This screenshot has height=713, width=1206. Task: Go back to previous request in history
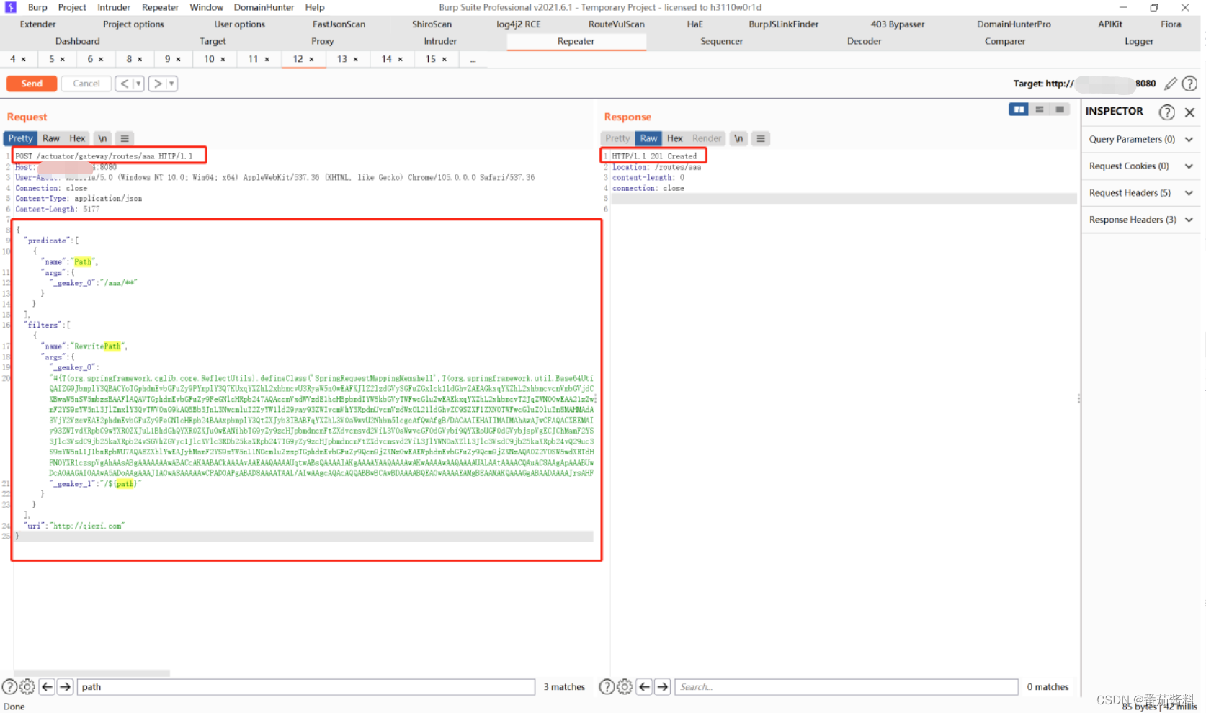coord(125,84)
